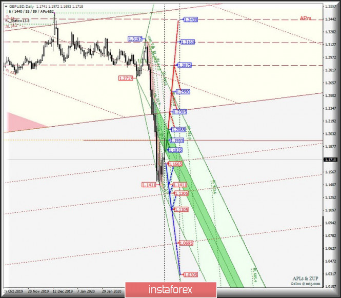Click the 7 Jan 2020 date on time axis
The image size is (341, 298).
coord(86,291)
